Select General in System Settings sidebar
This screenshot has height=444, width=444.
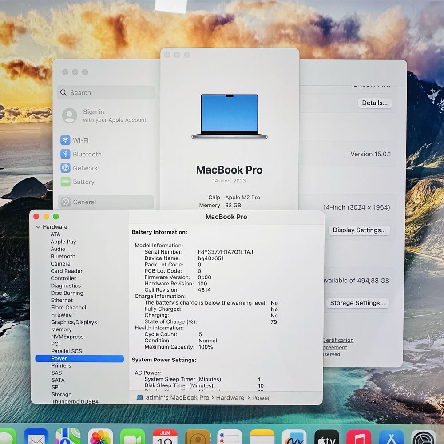tap(105, 202)
